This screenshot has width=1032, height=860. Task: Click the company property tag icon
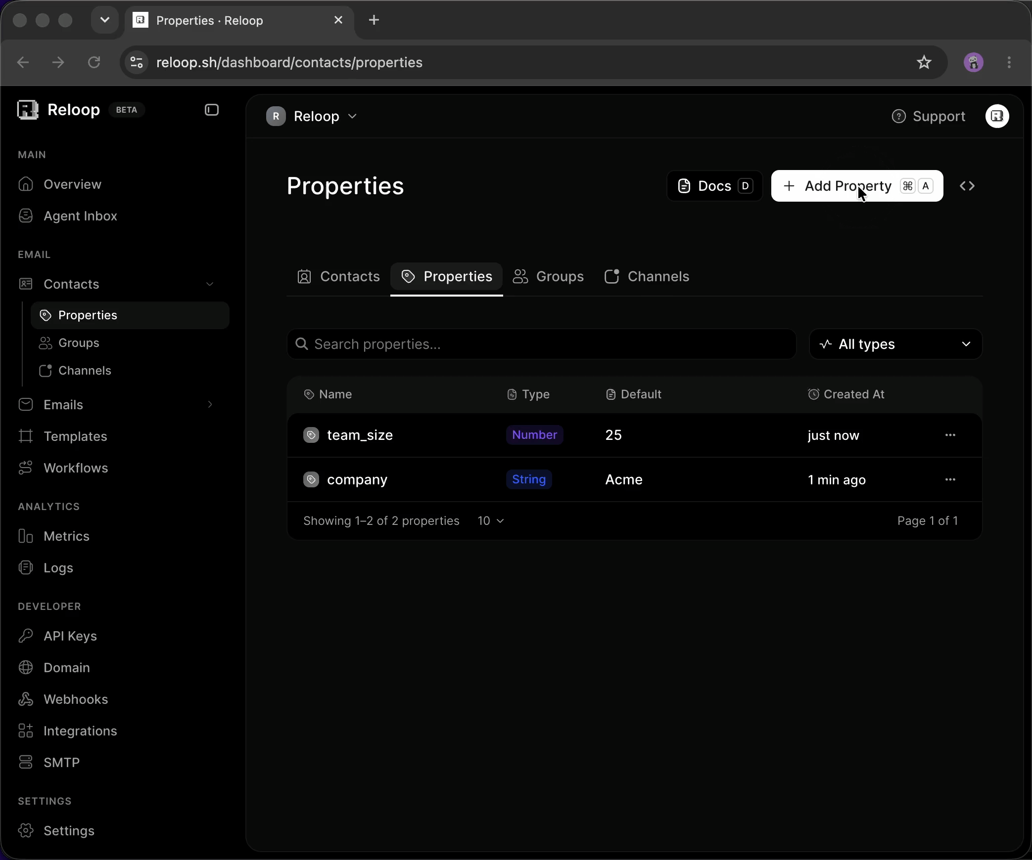click(x=311, y=479)
